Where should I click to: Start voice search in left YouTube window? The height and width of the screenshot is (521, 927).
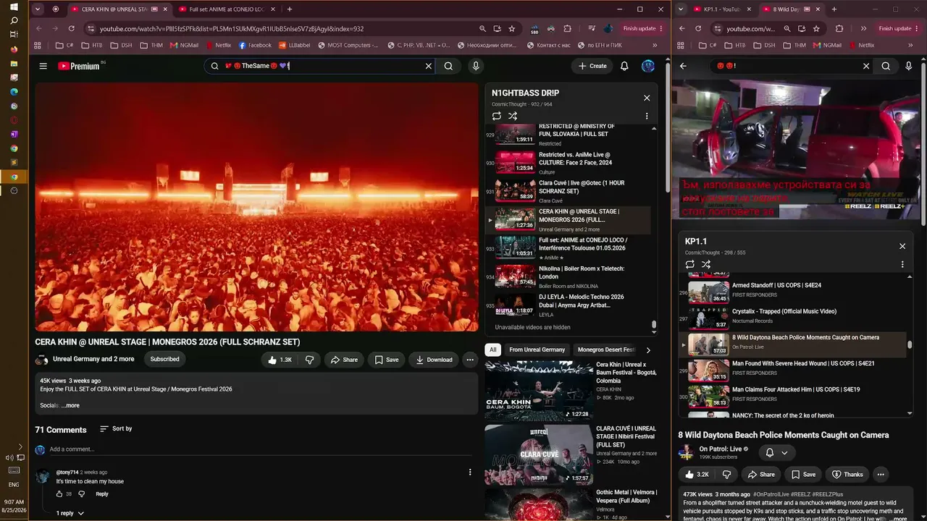[476, 66]
